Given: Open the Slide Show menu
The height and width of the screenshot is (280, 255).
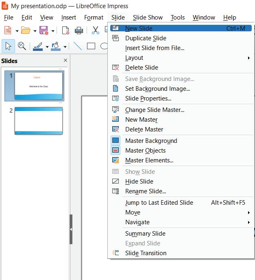Looking at the screenshot, I should (x=148, y=17).
